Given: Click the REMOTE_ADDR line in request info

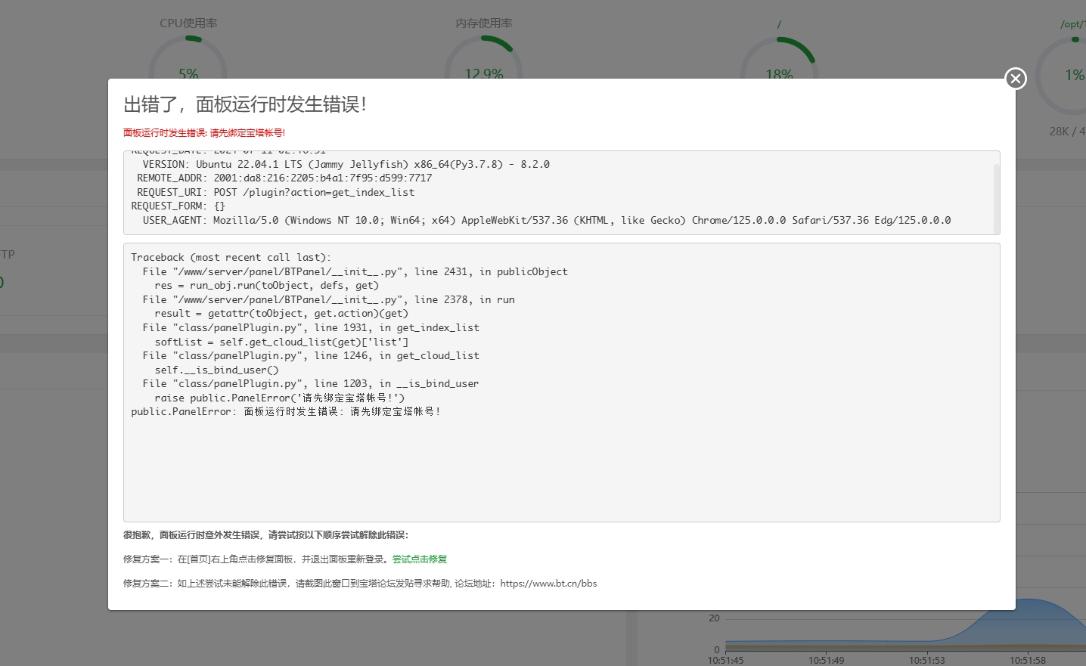Looking at the screenshot, I should 284,178.
